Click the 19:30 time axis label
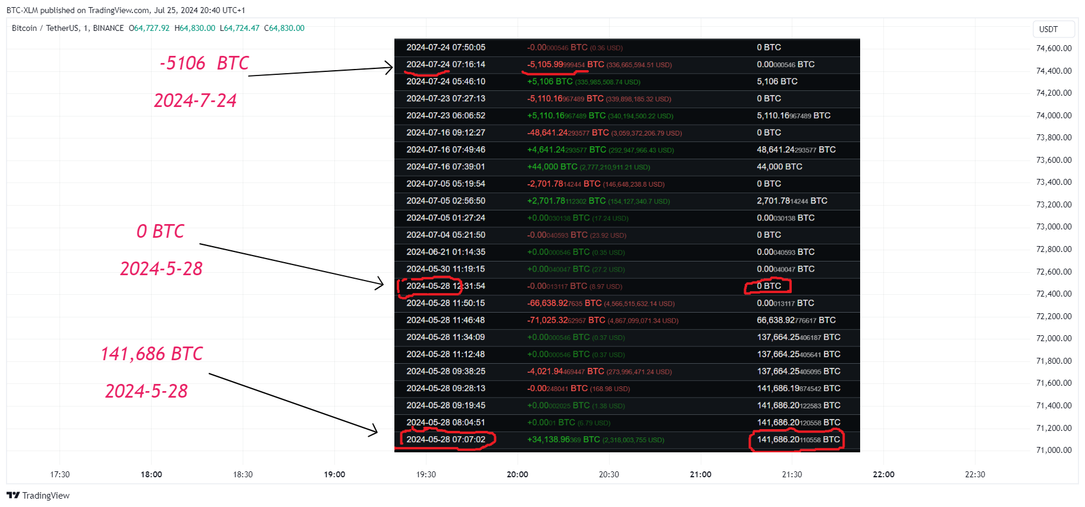 click(x=426, y=474)
